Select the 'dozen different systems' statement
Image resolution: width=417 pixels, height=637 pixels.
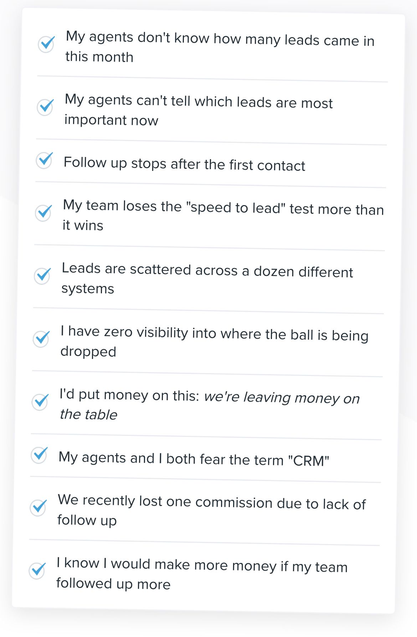coord(207,279)
